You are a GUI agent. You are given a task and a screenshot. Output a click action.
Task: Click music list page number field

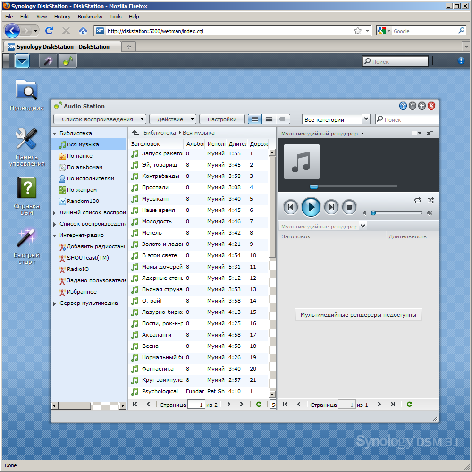click(196, 405)
